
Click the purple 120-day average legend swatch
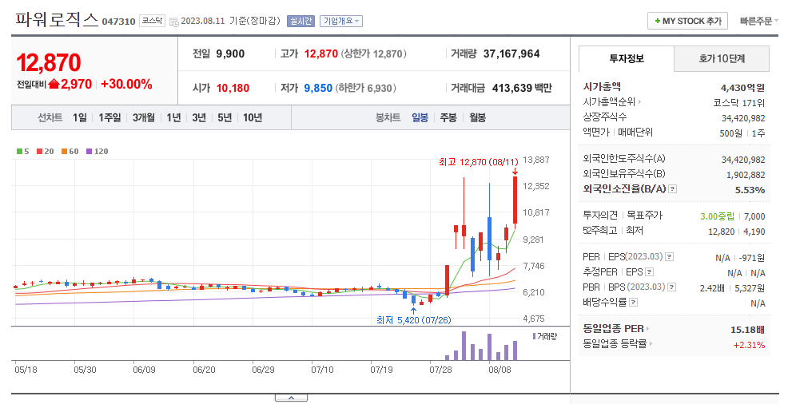(x=89, y=152)
